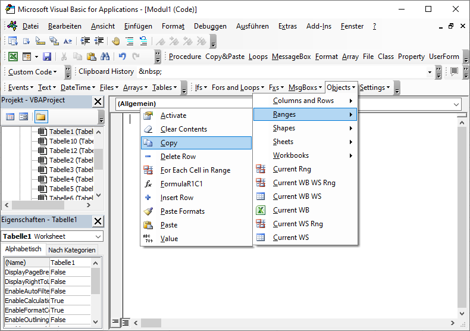
Task: Select Activate from Ranges submenu
Action: pyautogui.click(x=196, y=115)
